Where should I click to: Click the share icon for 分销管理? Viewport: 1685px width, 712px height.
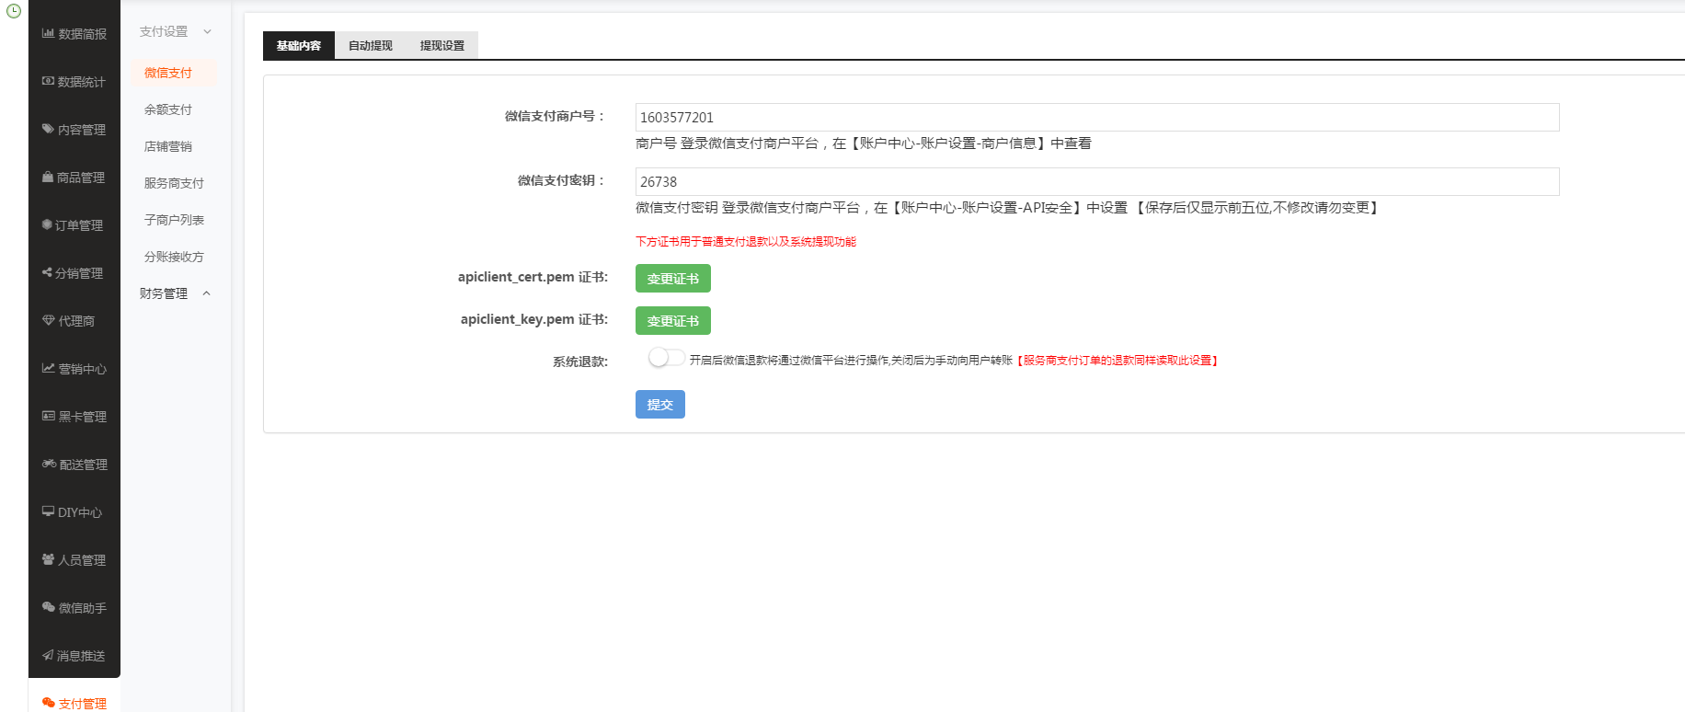click(47, 272)
